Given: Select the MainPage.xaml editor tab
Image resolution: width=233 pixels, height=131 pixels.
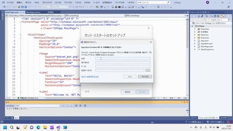Looking at the screenshot, I should tap(12, 12).
